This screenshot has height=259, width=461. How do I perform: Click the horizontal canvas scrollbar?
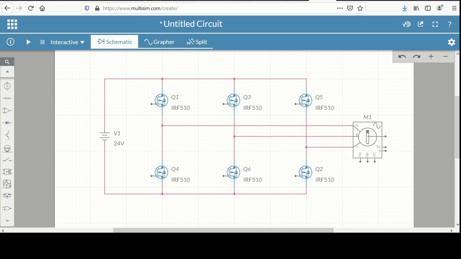click(x=223, y=230)
